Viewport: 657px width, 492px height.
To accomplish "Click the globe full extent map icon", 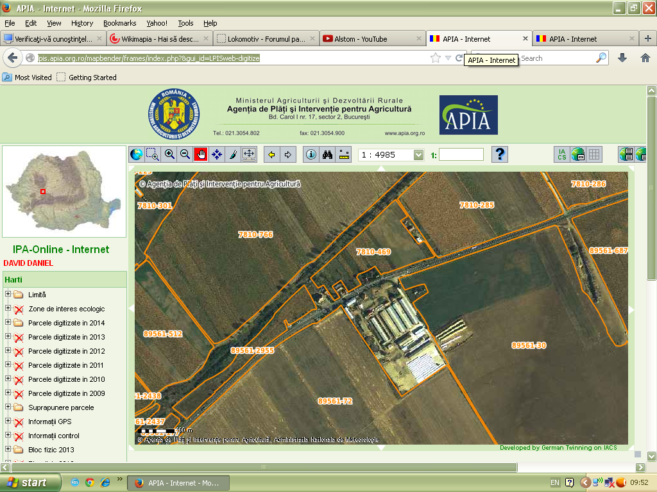I will (136, 154).
